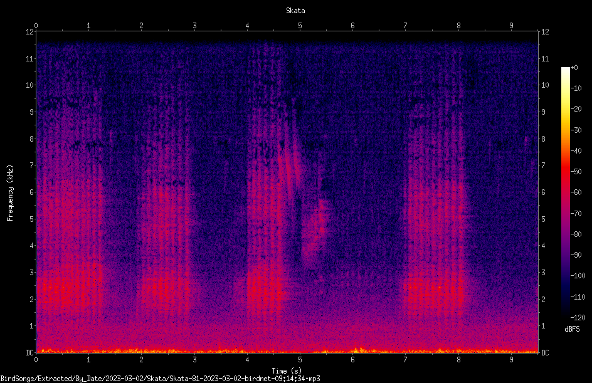Click the 3 second top time marker

coord(194,26)
